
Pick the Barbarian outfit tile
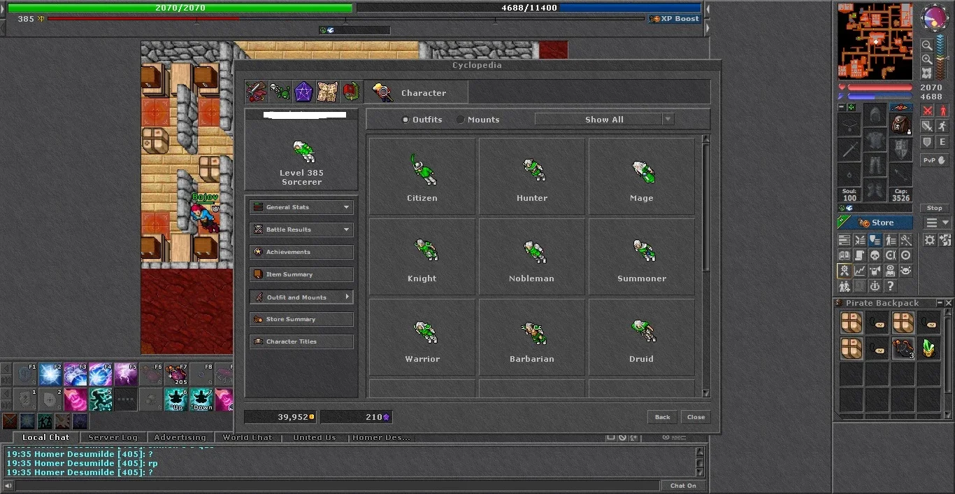pos(532,337)
